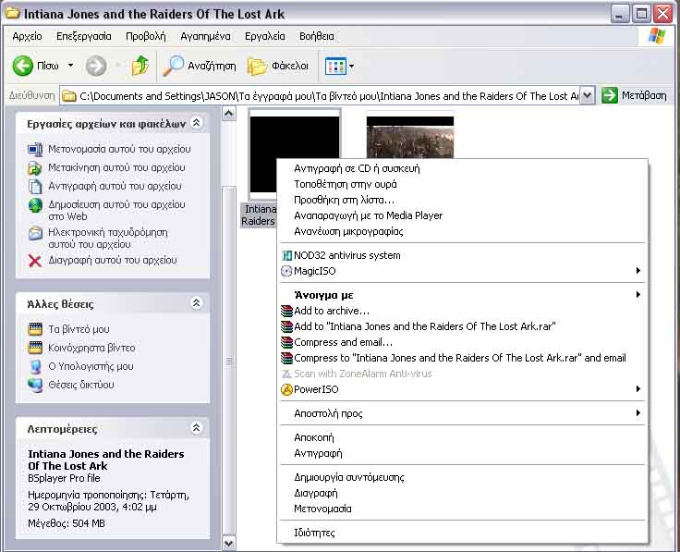Image resolution: width=680 pixels, height=552 pixels.
Task: Click the MagicISO disc icon
Action: [286, 271]
